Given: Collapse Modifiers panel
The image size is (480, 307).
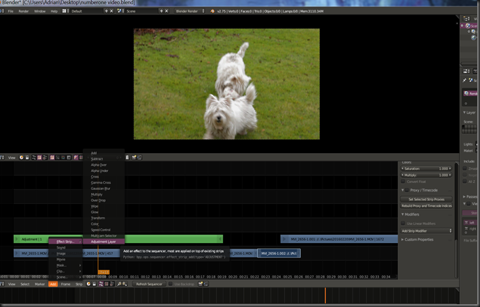Looking at the screenshot, I should (x=403, y=214).
